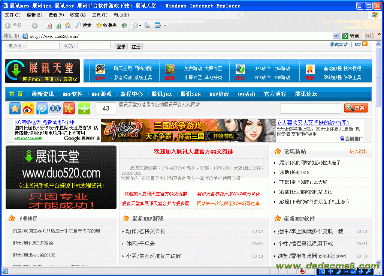Image resolution: width=384 pixels, height=276 pixels.
Task: Click the Refresh page icon
Action: [x=58, y=25]
